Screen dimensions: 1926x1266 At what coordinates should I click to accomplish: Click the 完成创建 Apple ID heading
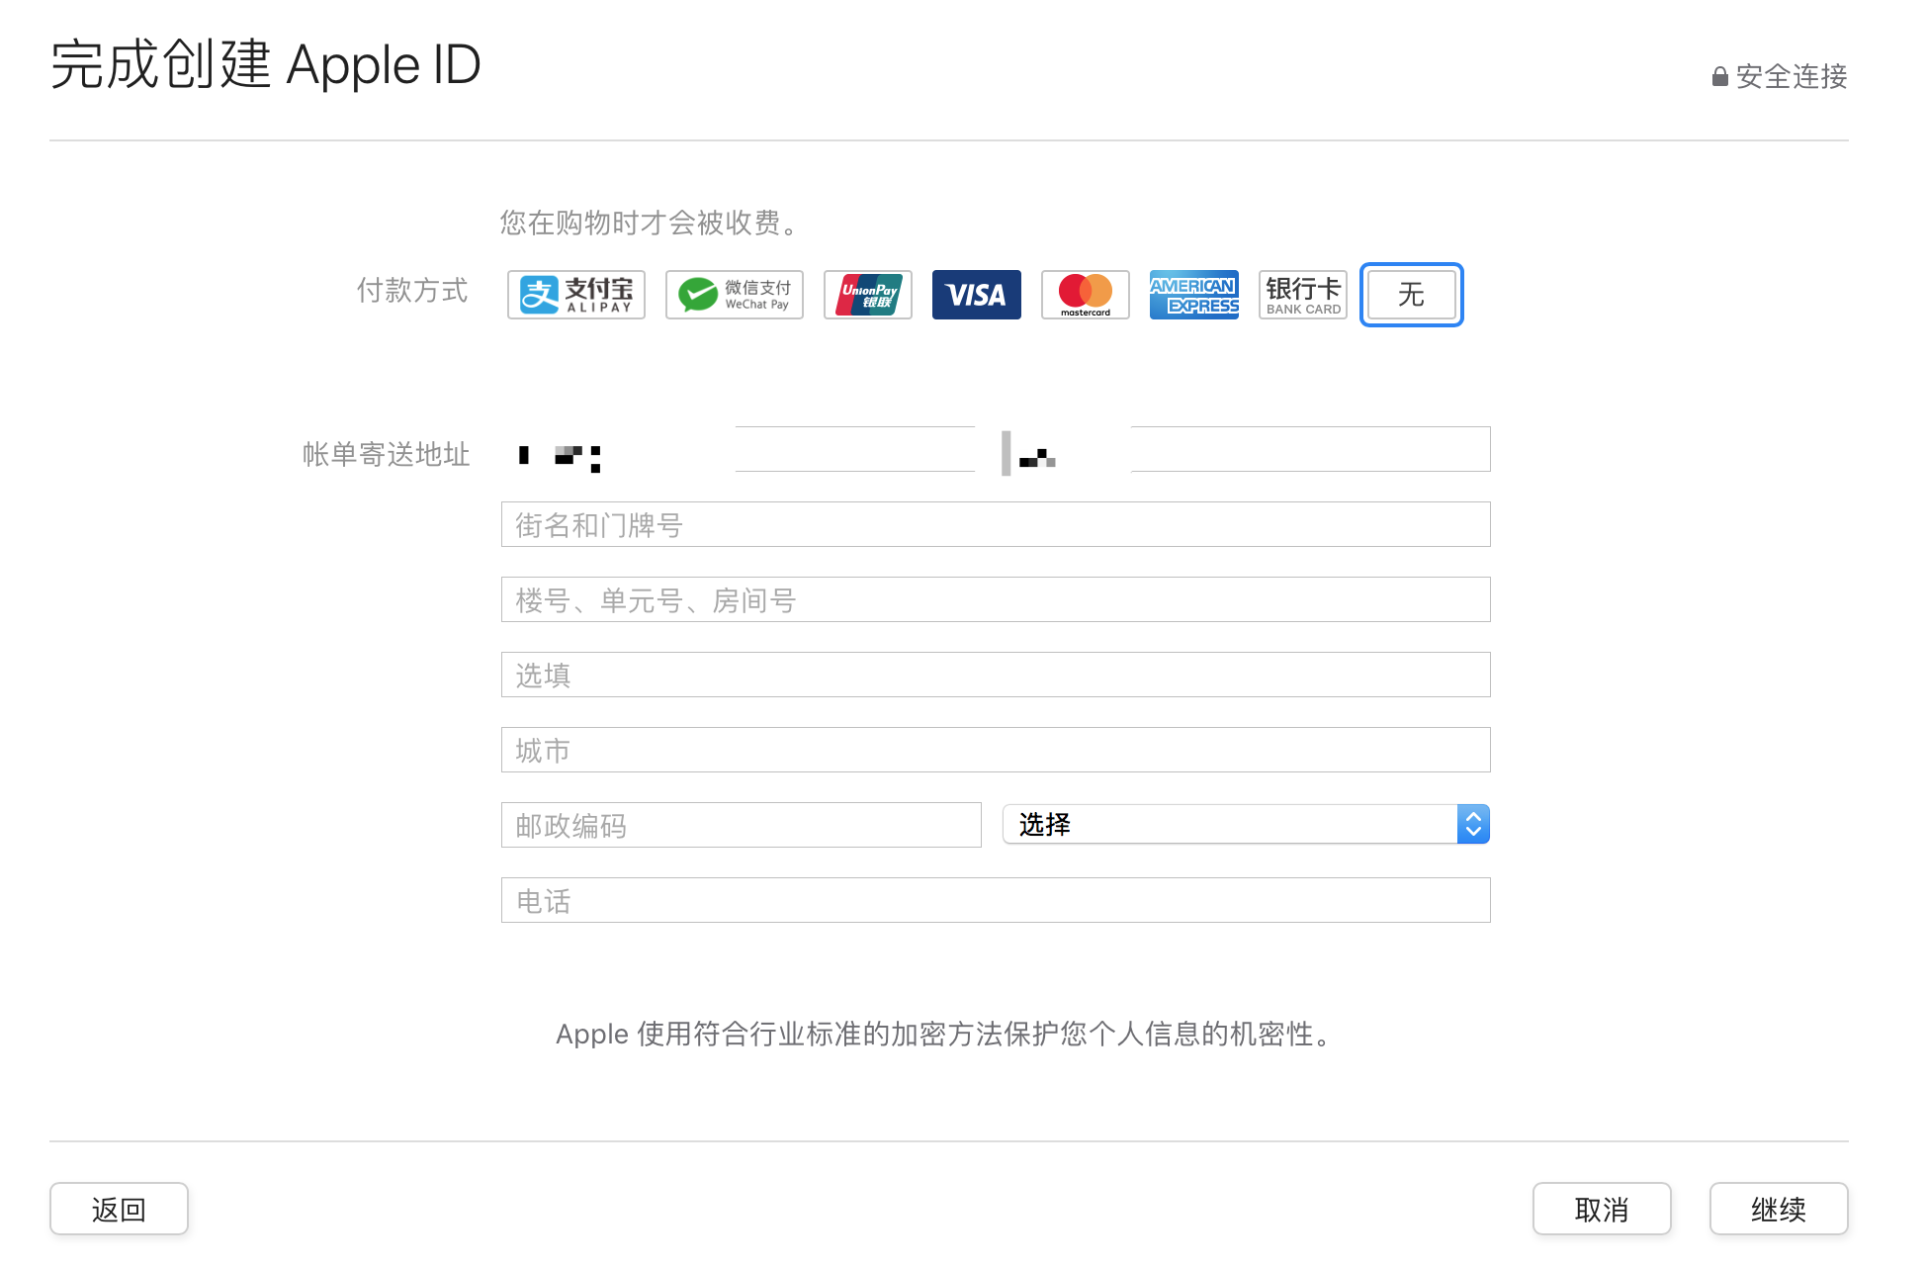266,64
